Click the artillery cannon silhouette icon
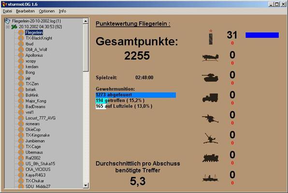The width and height of the screenshot is (288, 193). [x=210, y=119]
